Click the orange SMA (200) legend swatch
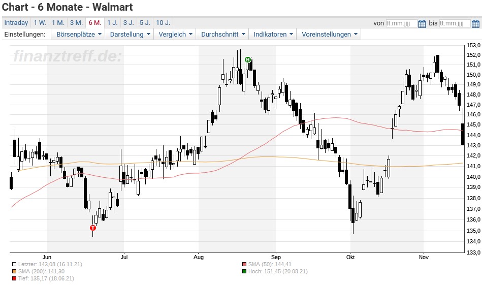This screenshot has width=482, height=285. (14, 271)
